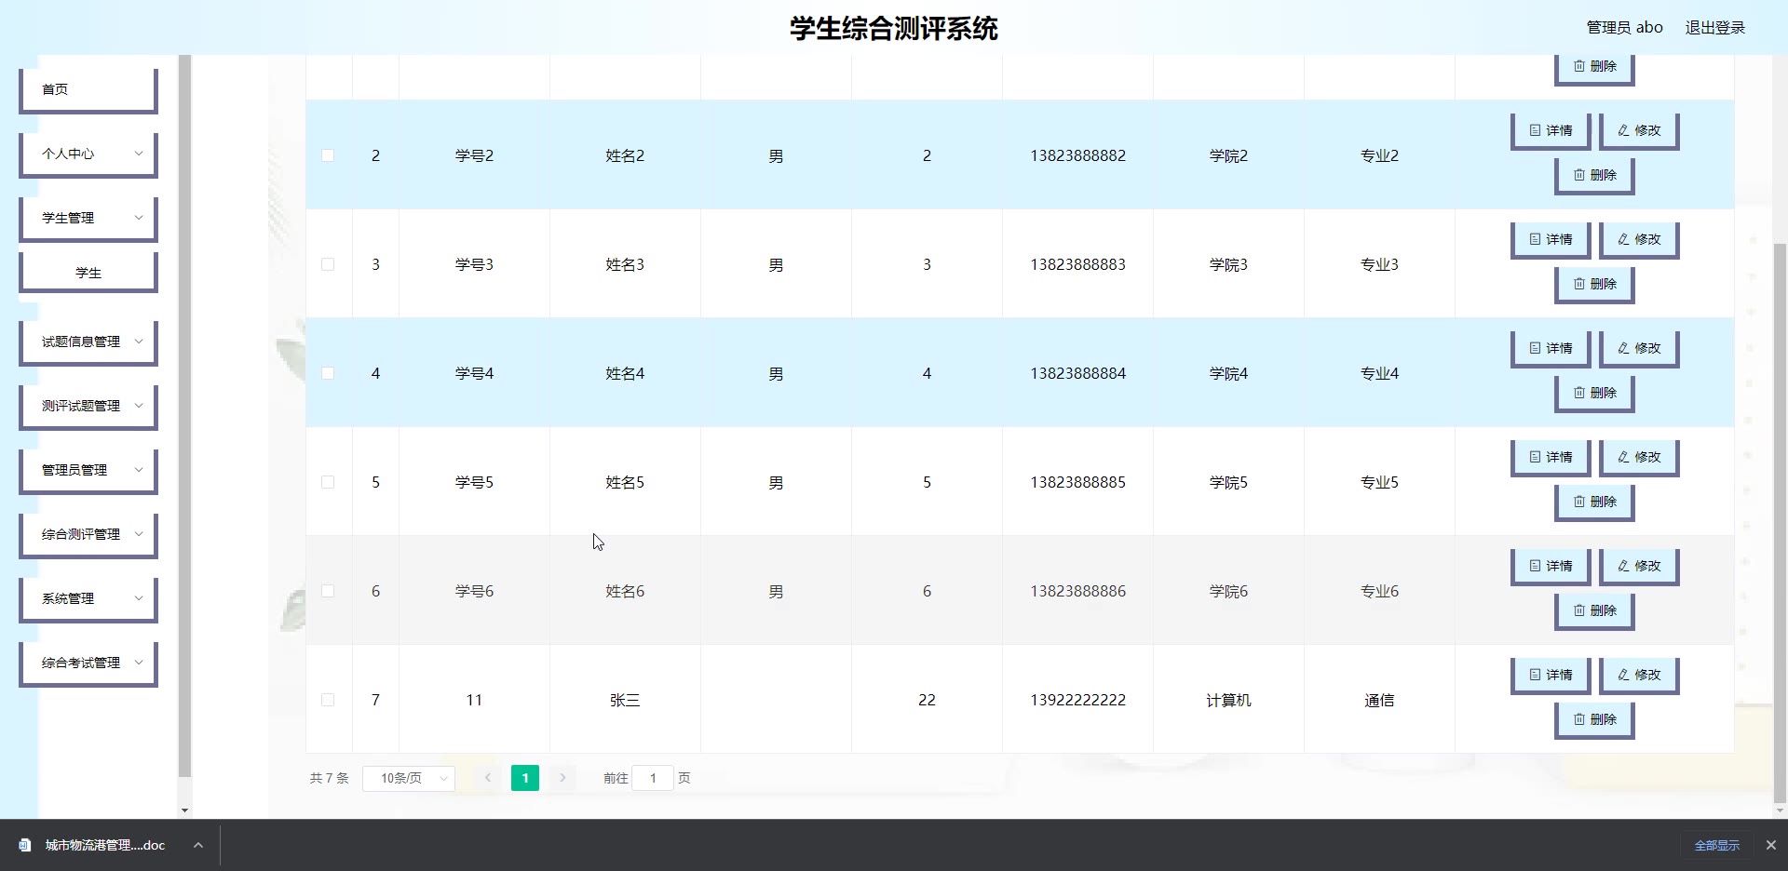The image size is (1788, 871).
Task: Open the 10条/页 page size dropdown
Action: tap(408, 778)
